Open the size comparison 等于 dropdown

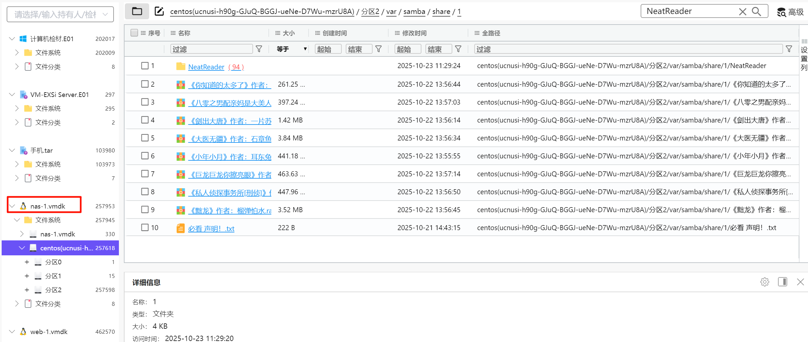[291, 49]
